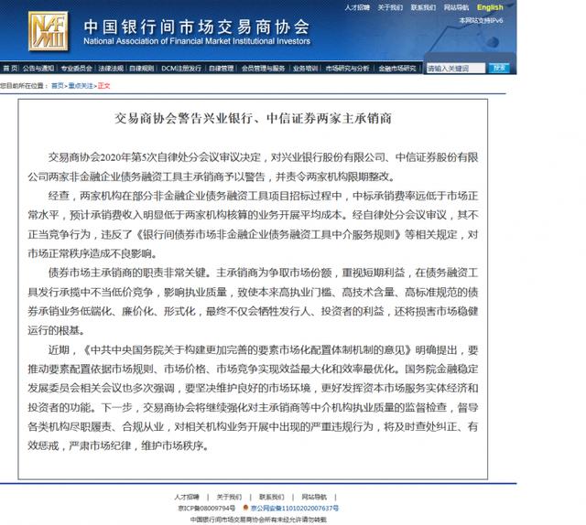Click the 本网站支持IPv6 text

pos(481,20)
